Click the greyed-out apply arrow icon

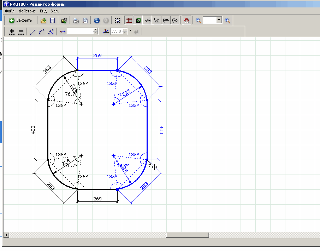tap(136, 32)
